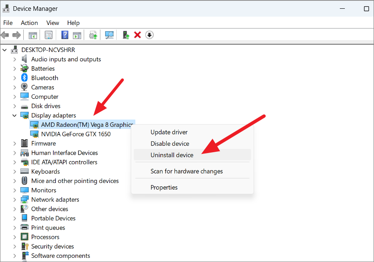Expand the Portable Devices category

[15, 218]
